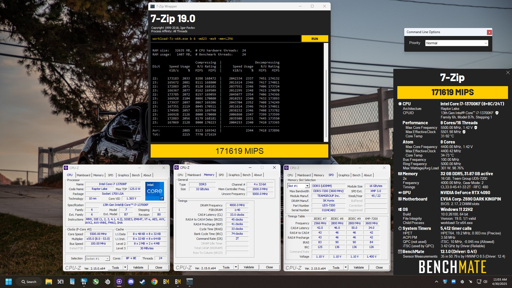Open clock and date 11:03 AM
512x288 pixels.
coord(499,282)
